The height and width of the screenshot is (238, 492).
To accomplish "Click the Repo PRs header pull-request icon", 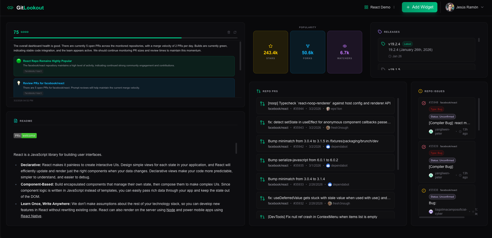I will coord(259,91).
